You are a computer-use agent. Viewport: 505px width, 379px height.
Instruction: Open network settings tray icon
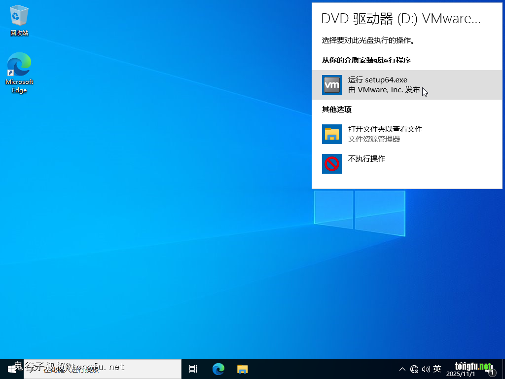click(x=414, y=369)
